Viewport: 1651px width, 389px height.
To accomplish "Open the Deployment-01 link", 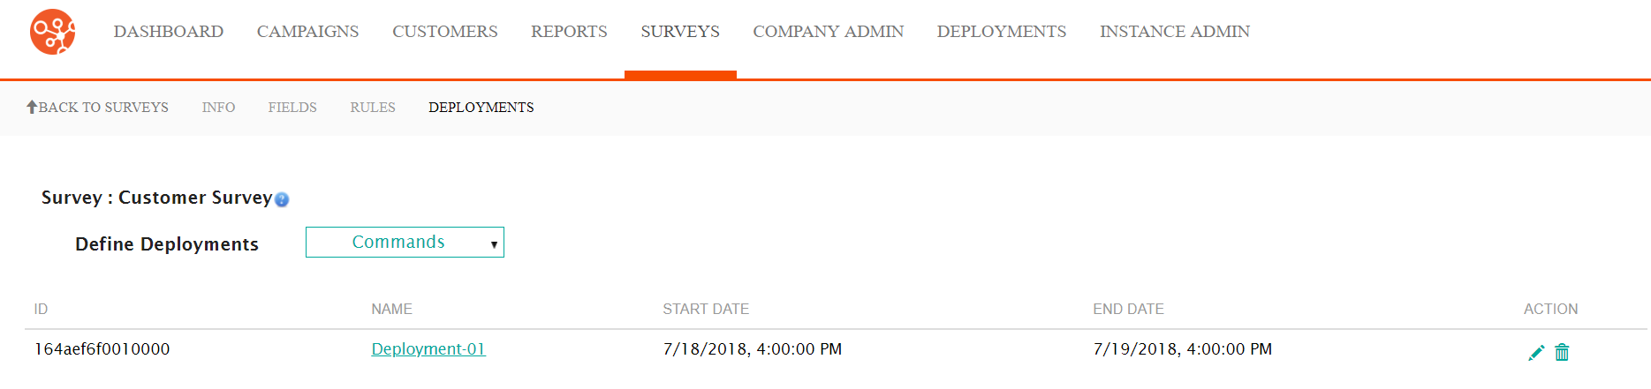I will click(x=428, y=349).
